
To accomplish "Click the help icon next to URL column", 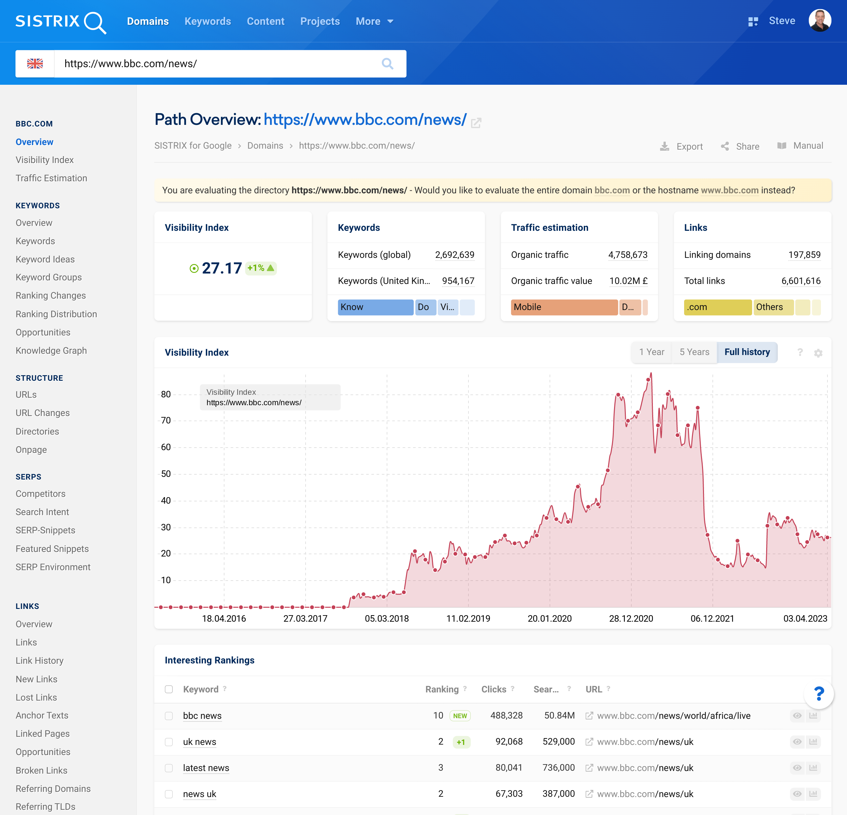I will tap(609, 688).
